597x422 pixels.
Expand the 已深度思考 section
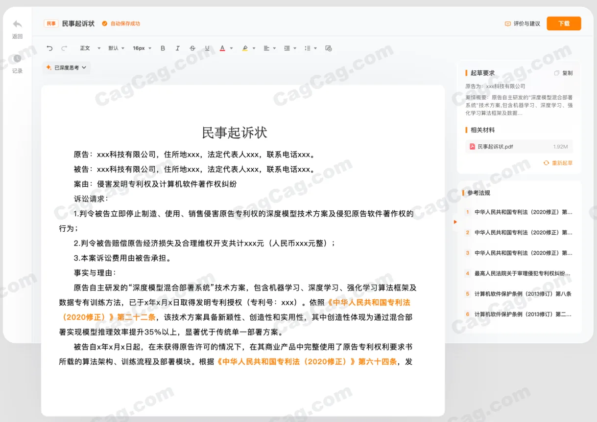point(66,67)
